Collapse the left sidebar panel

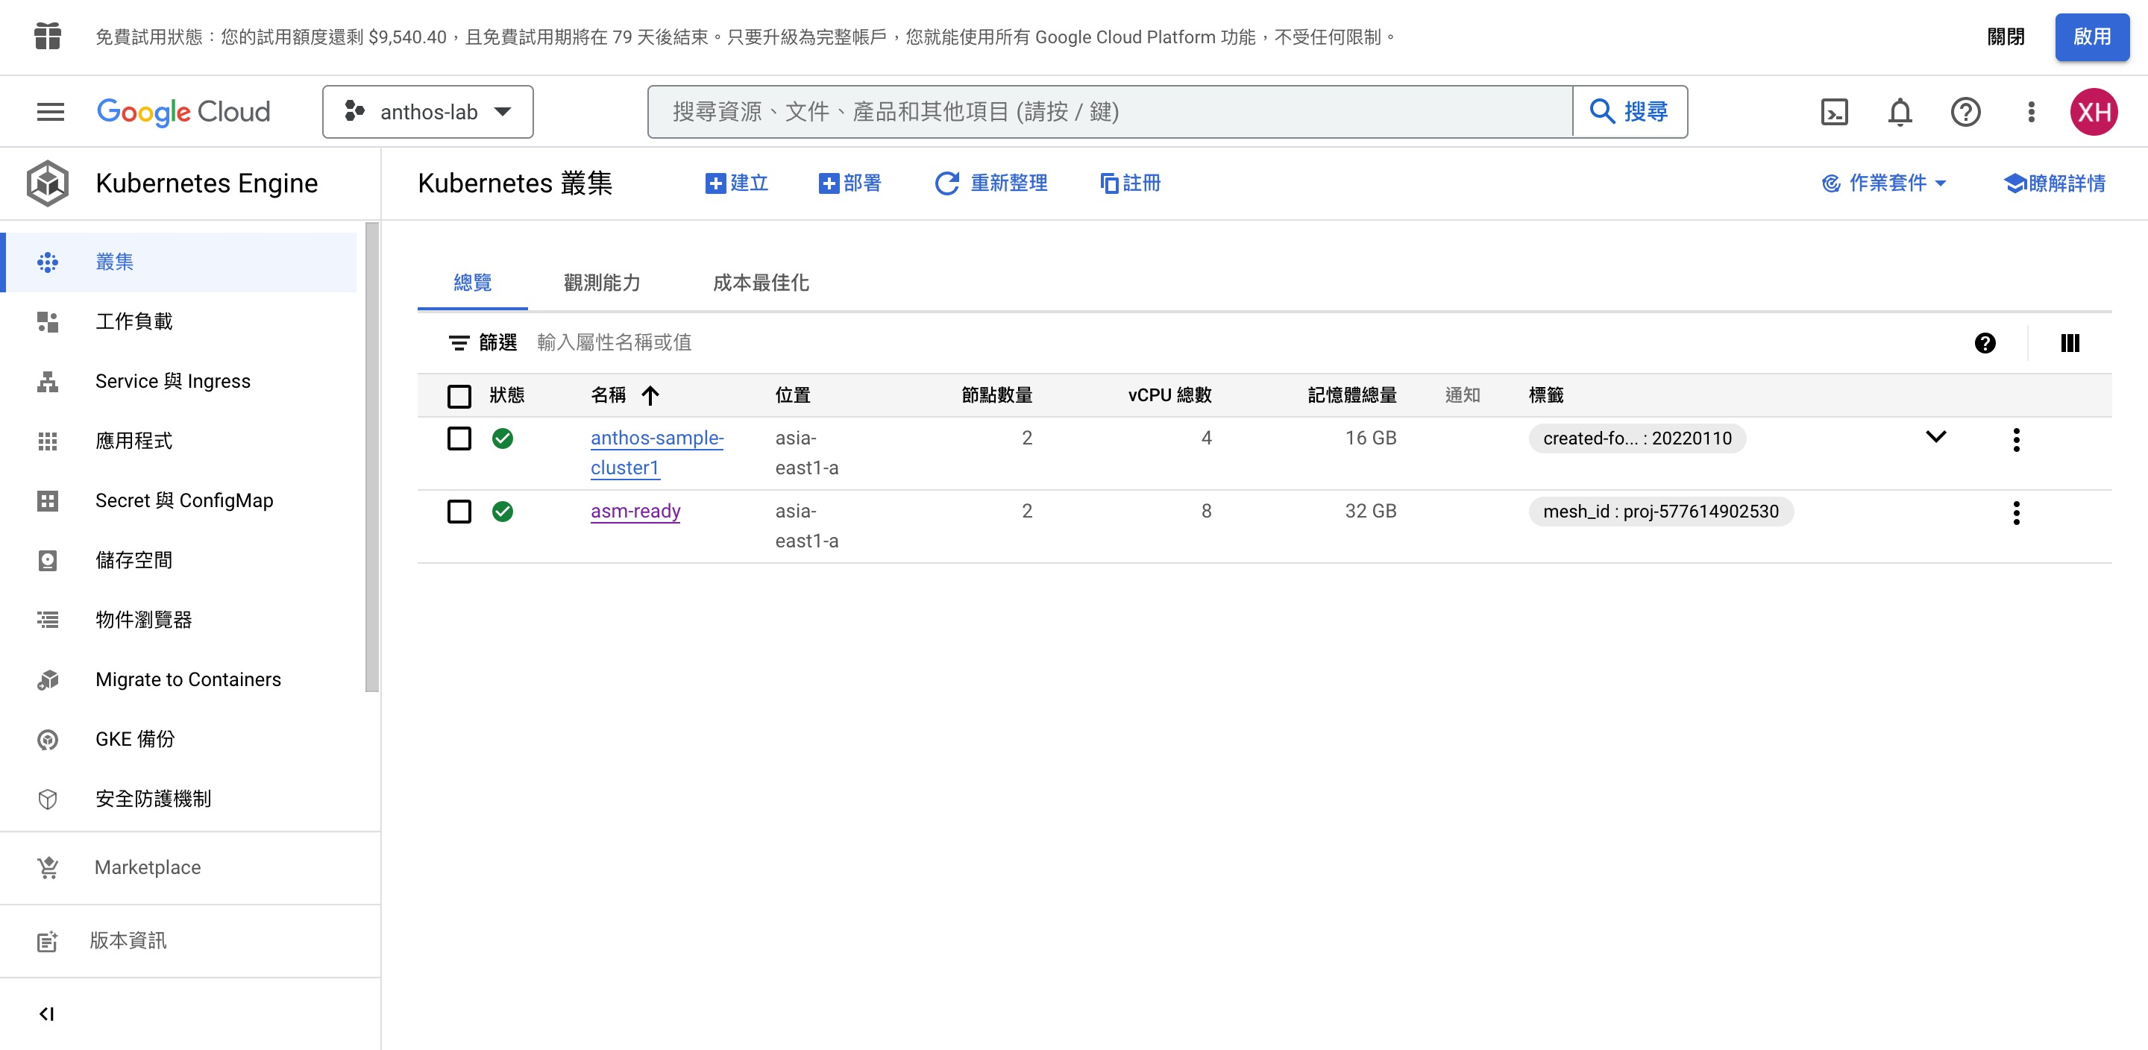click(x=47, y=1013)
